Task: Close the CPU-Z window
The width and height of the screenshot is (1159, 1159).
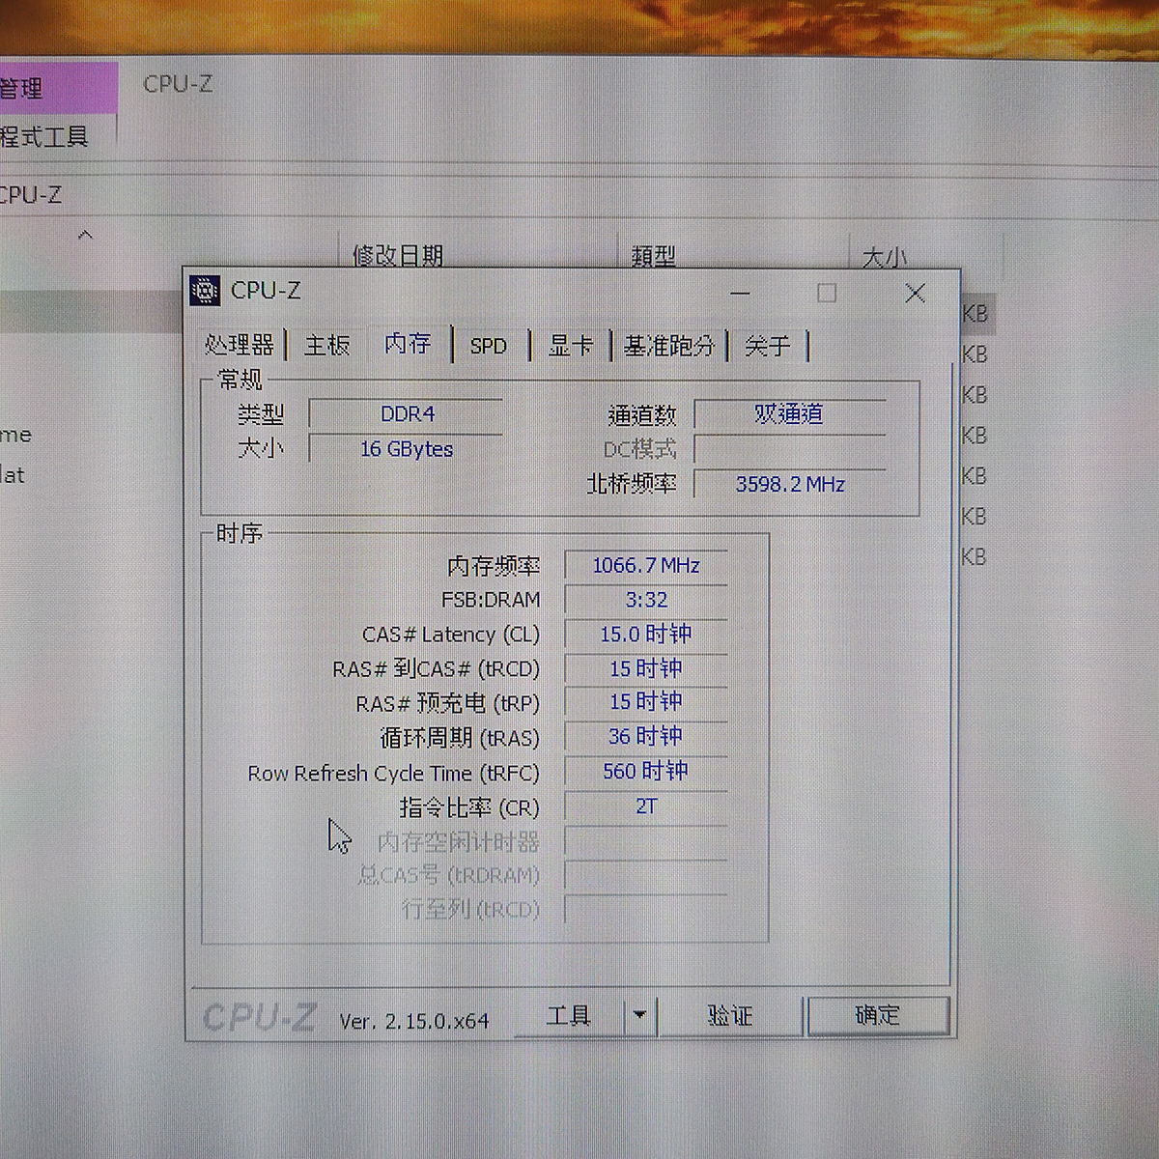Action: click(x=915, y=293)
